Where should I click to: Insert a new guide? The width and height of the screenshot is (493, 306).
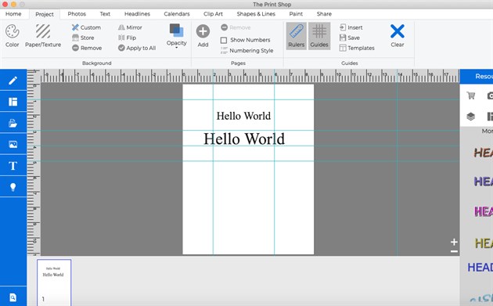pyautogui.click(x=351, y=27)
